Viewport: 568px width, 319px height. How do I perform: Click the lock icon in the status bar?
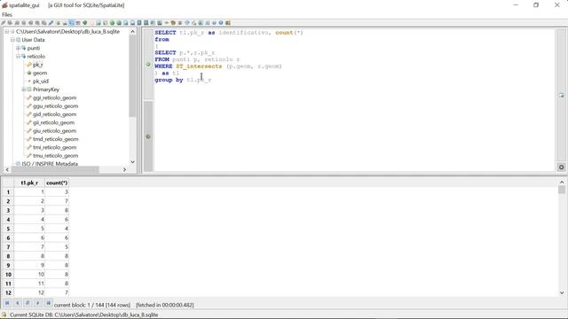[4, 315]
